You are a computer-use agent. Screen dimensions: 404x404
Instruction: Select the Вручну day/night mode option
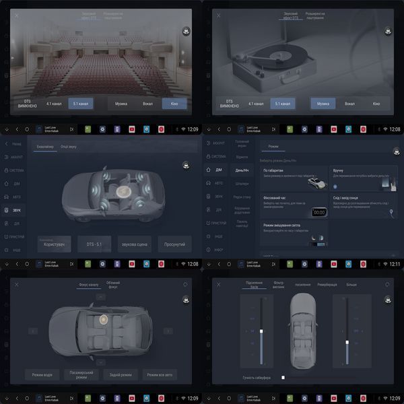click(x=364, y=178)
